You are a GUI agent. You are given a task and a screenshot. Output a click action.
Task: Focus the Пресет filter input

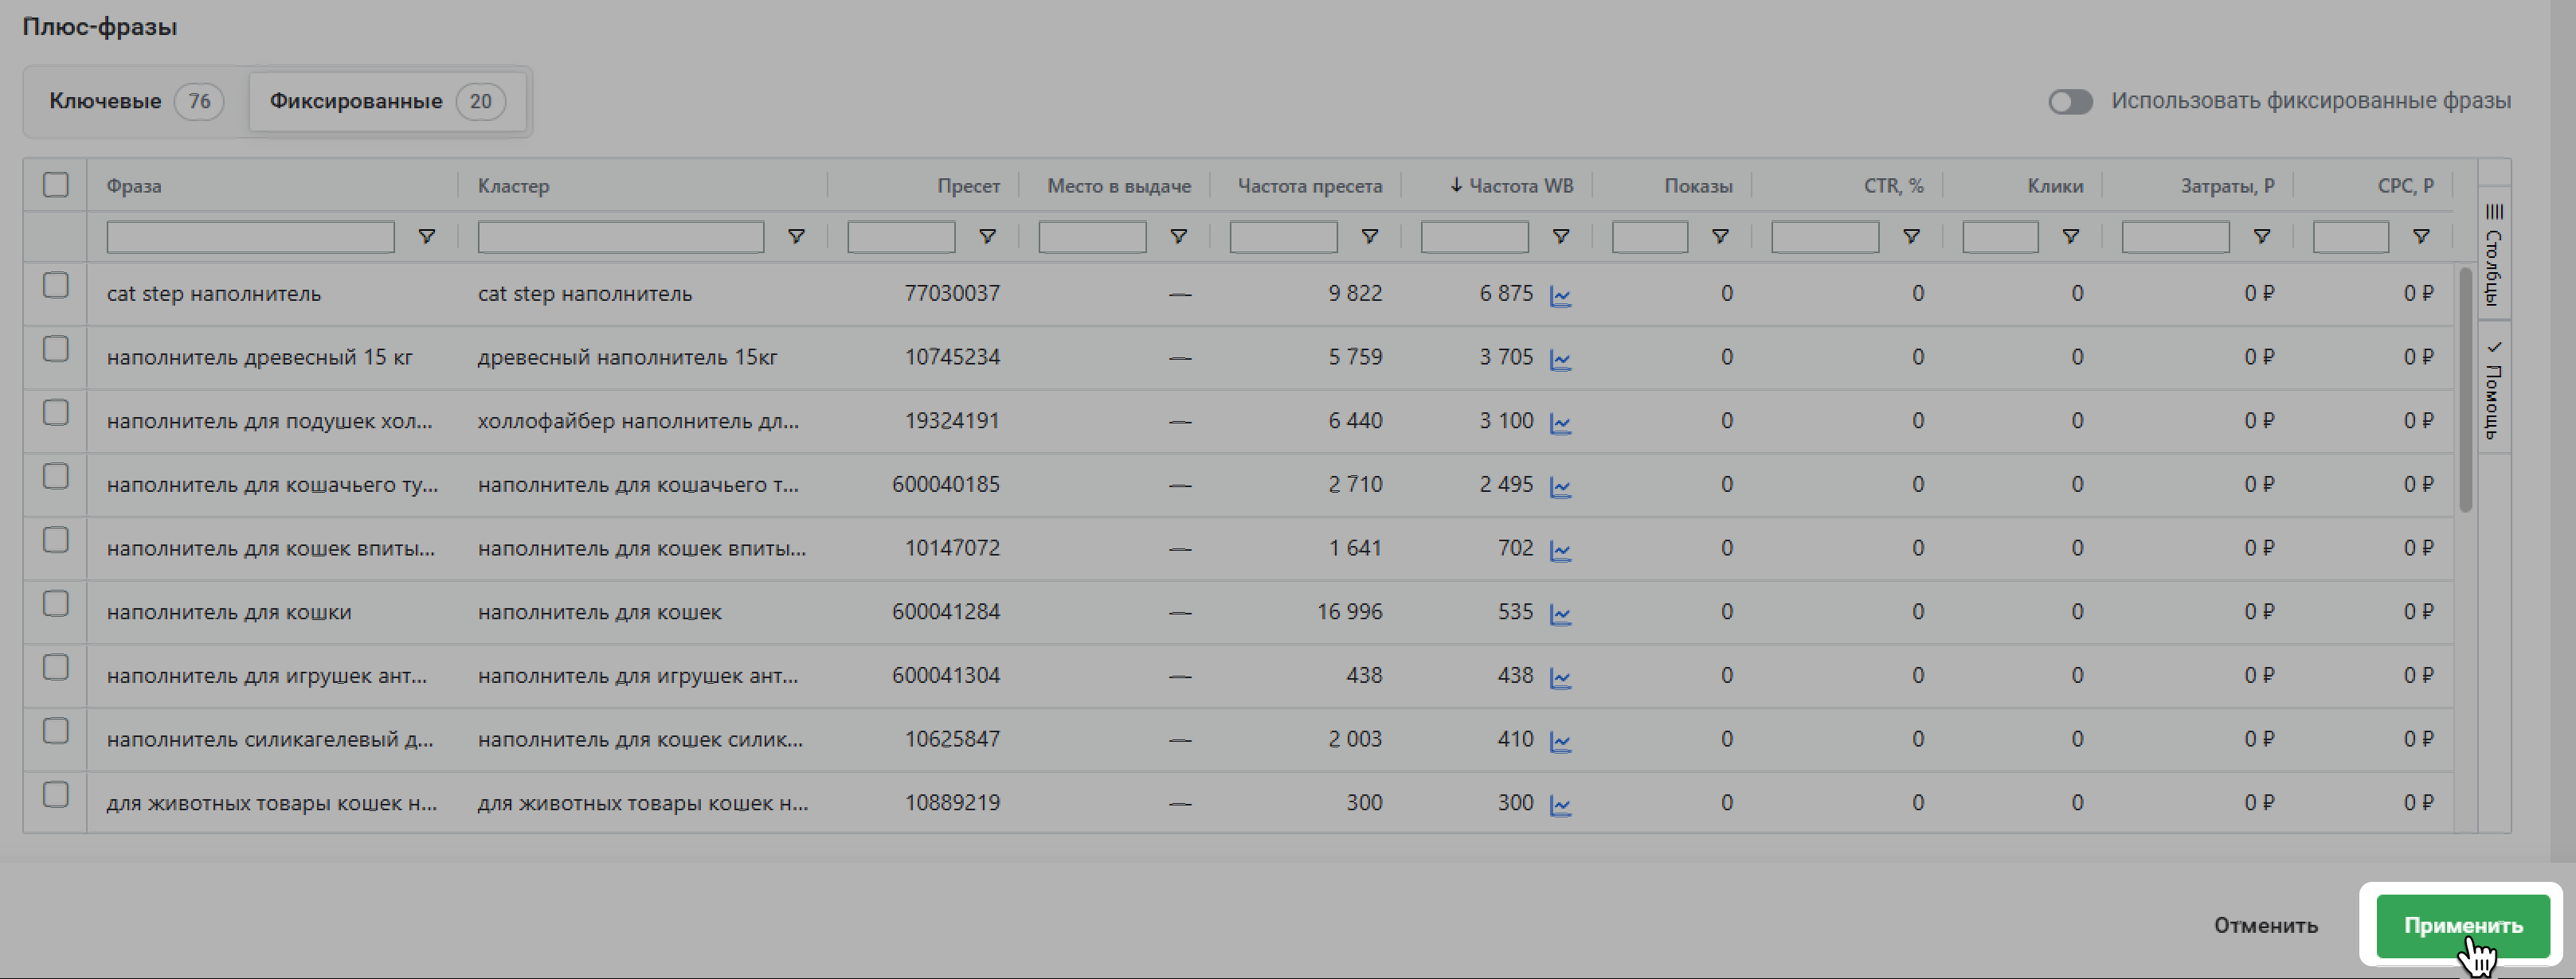click(x=901, y=236)
